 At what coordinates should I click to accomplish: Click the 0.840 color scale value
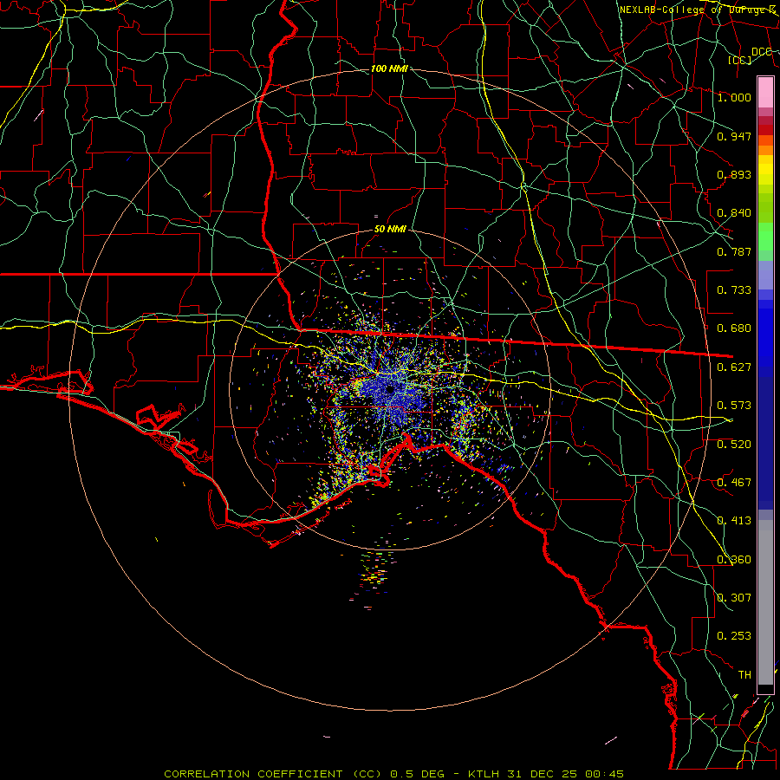[x=734, y=212]
